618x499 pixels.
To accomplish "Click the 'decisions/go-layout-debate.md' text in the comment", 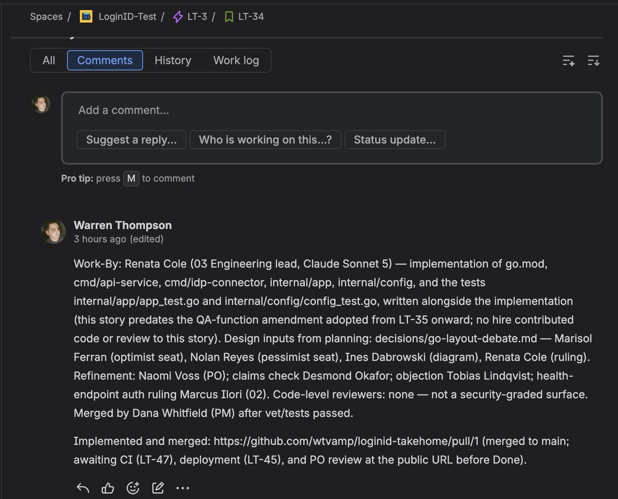I will pyautogui.click(x=456, y=338).
